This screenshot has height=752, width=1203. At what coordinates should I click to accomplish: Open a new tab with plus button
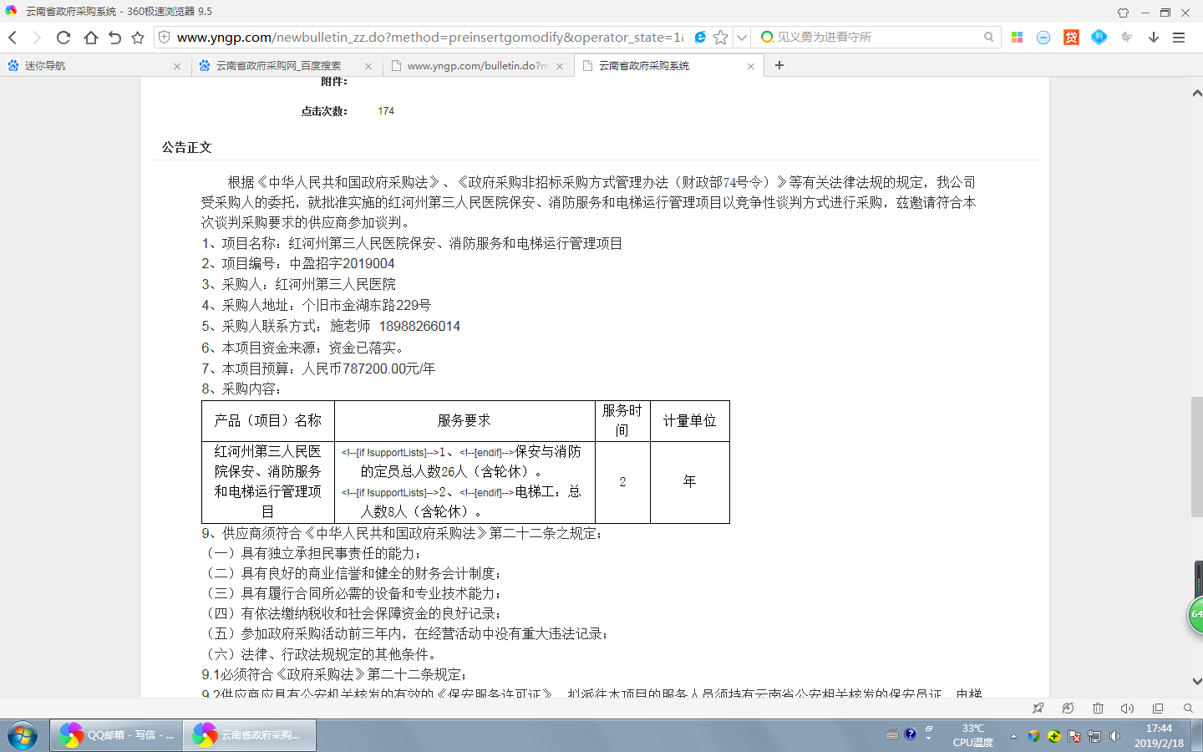(779, 65)
